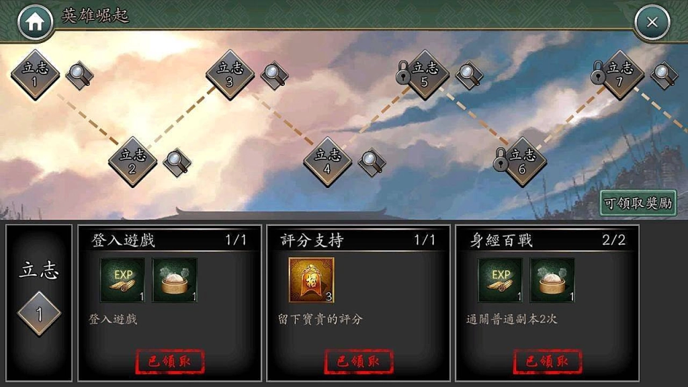View the golden banner reward in 評分支持

pos(312,280)
